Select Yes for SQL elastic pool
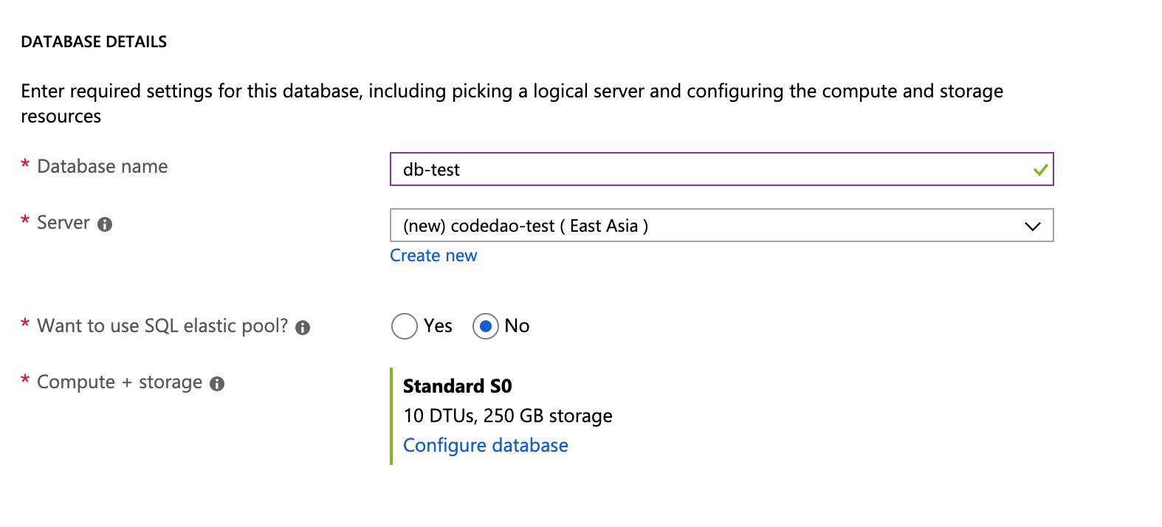This screenshot has height=527, width=1162. (405, 326)
